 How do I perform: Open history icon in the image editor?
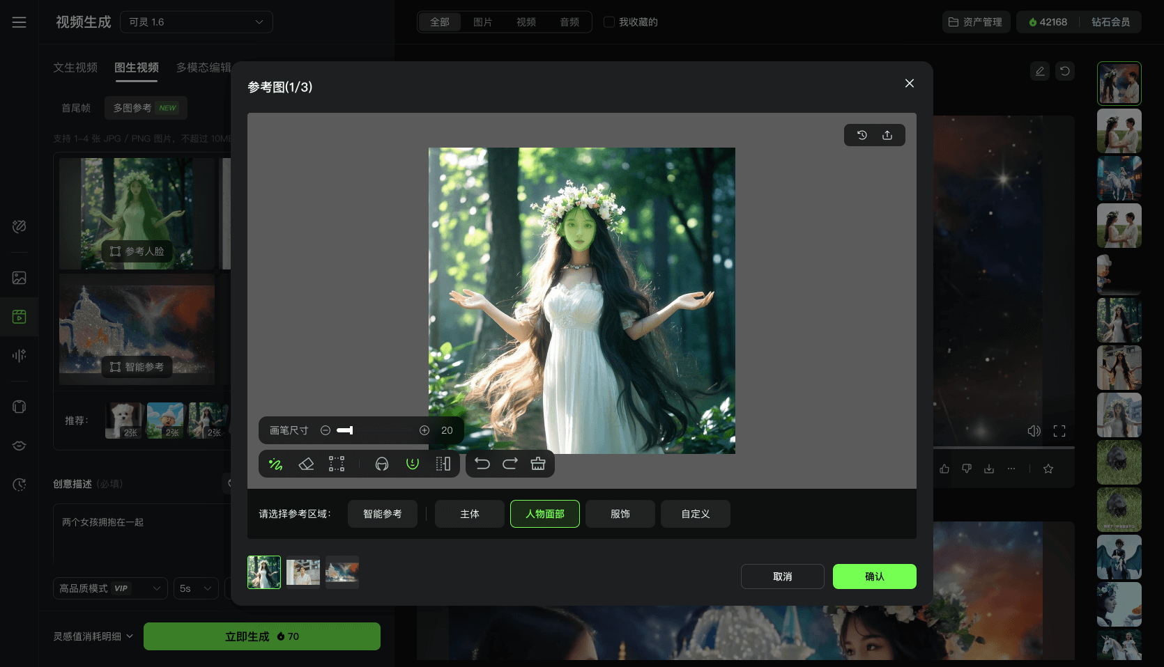coord(862,135)
